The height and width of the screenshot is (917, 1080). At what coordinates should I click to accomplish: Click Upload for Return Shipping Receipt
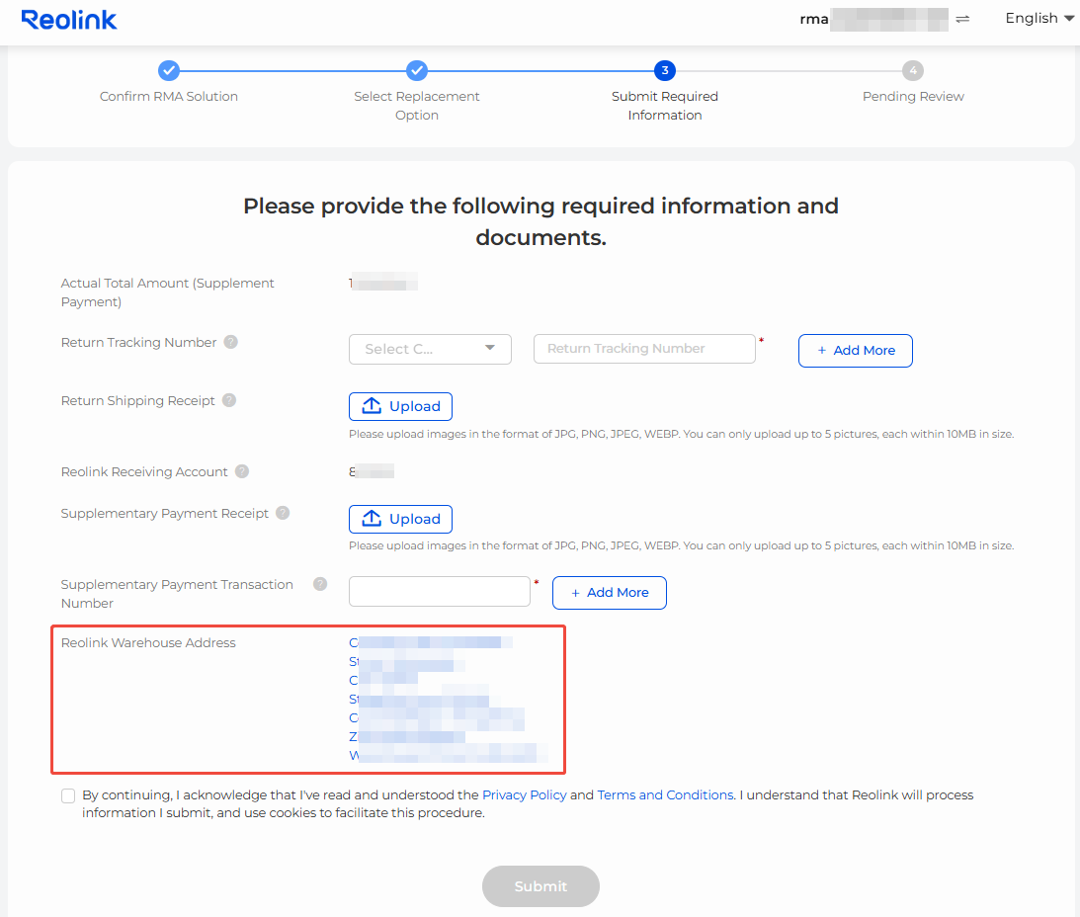(x=400, y=406)
